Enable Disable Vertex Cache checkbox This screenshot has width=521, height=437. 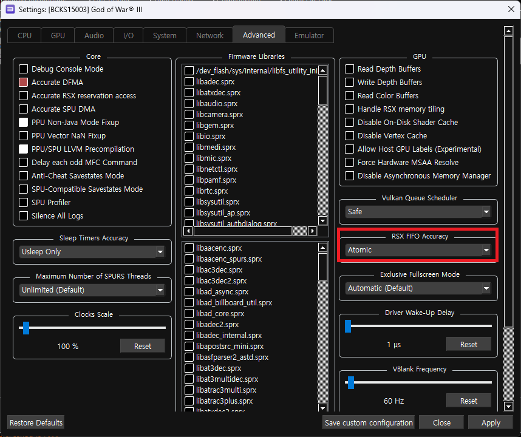tap(349, 135)
